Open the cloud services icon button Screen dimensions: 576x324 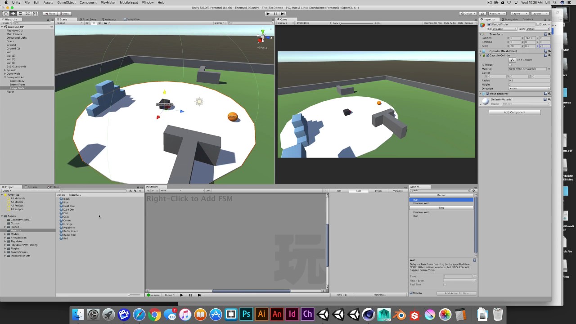pyautogui.click(x=482, y=13)
